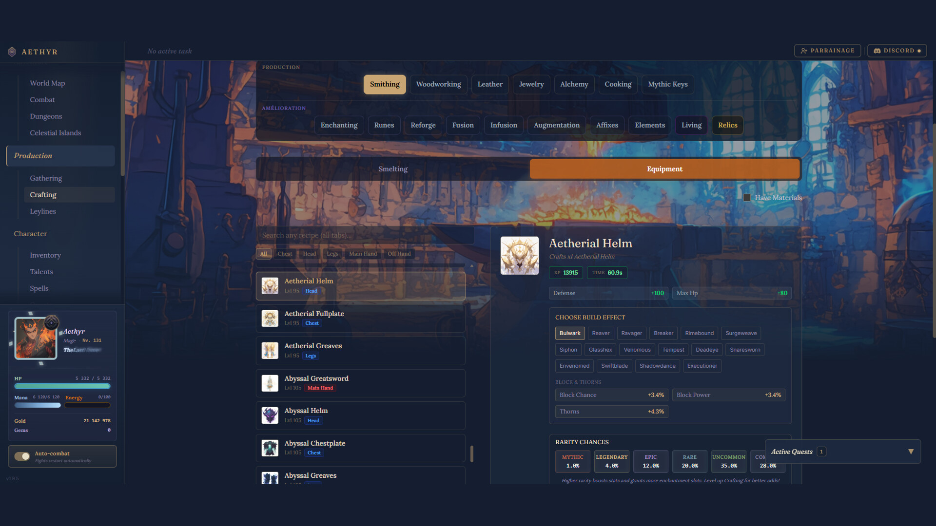Filter recipes by Main Hand
The width and height of the screenshot is (936, 526).
coord(363,254)
